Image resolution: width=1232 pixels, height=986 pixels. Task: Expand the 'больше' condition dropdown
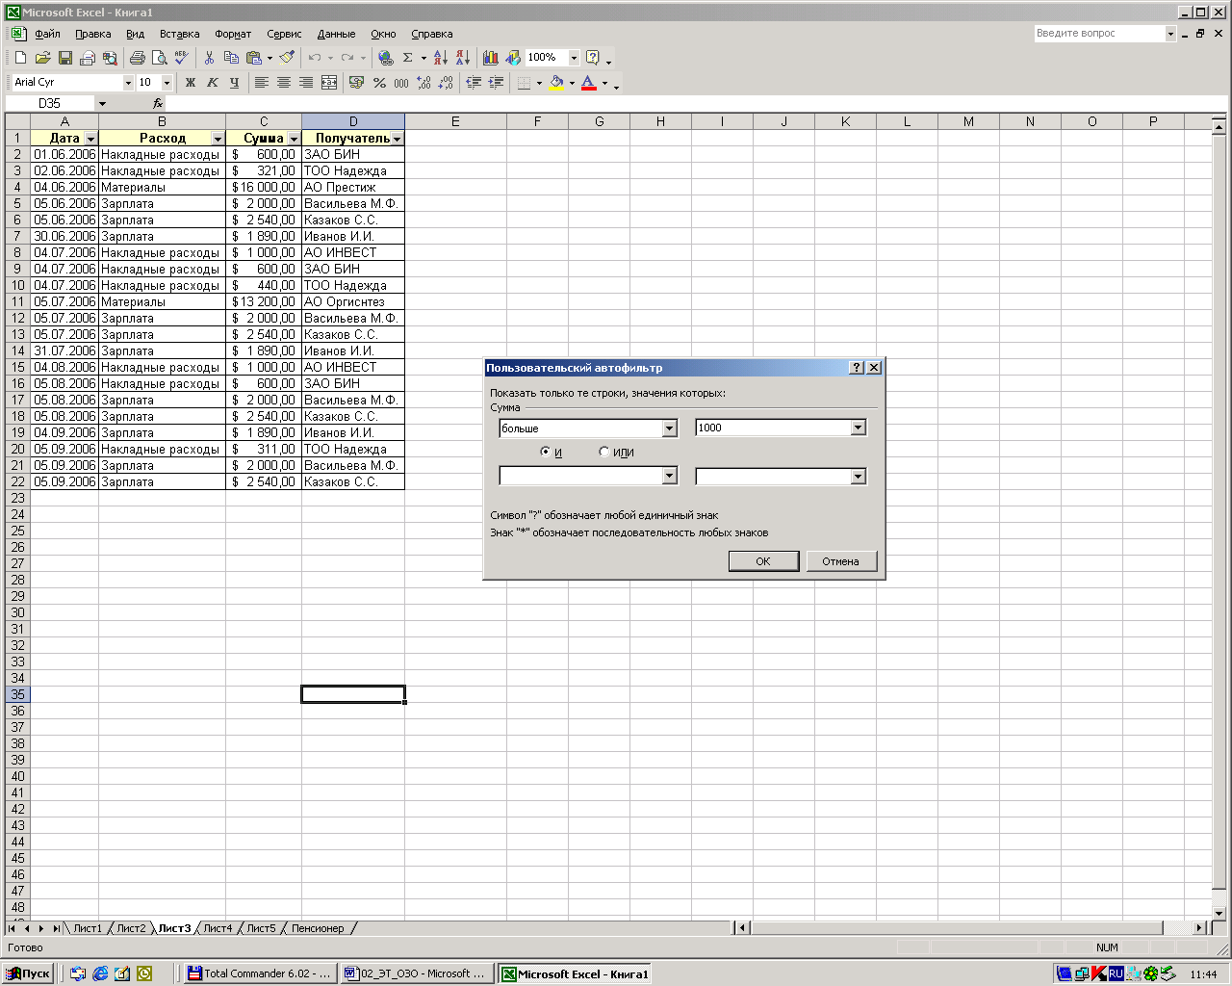tap(670, 428)
